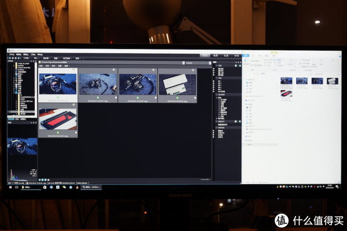Collapse the 类别 section in Catalog pane
Image resolution: width=347 pixels, height=231 pixels.
tap(216, 66)
